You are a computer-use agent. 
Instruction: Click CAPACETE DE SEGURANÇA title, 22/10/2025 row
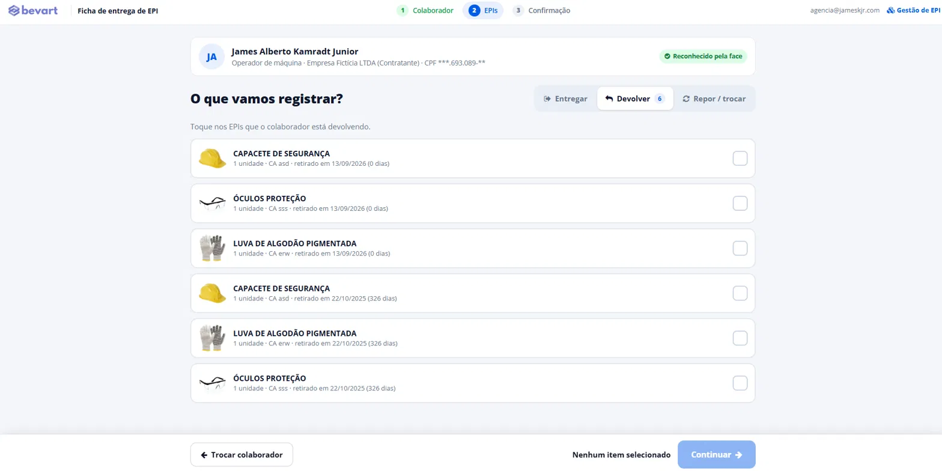[x=281, y=288]
